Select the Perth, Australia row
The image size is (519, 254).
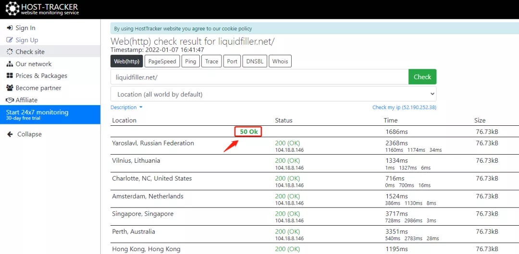314,234
